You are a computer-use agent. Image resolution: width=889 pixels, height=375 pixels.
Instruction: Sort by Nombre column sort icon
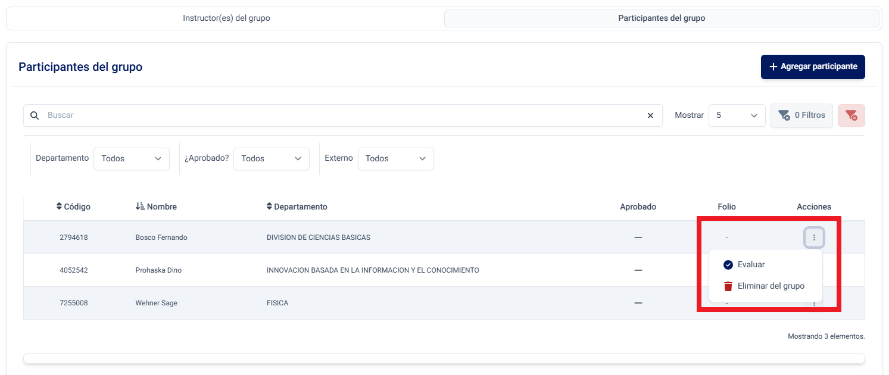click(x=140, y=207)
